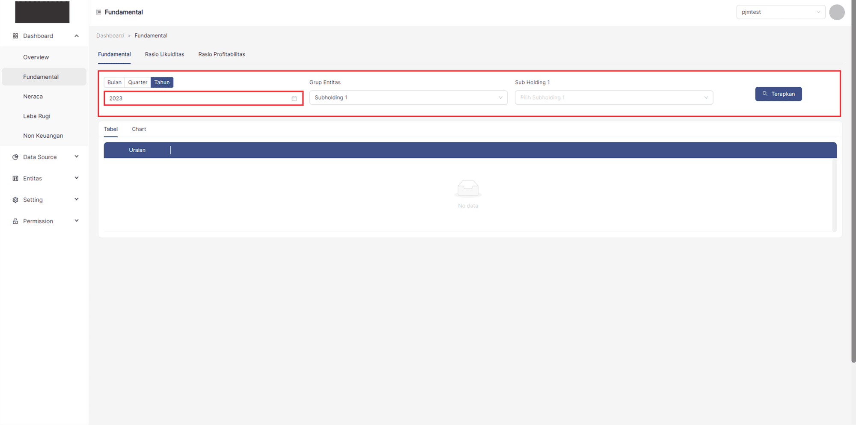The height and width of the screenshot is (425, 856).
Task: Click the Dashboard breadcrumb link
Action: [x=110, y=35]
